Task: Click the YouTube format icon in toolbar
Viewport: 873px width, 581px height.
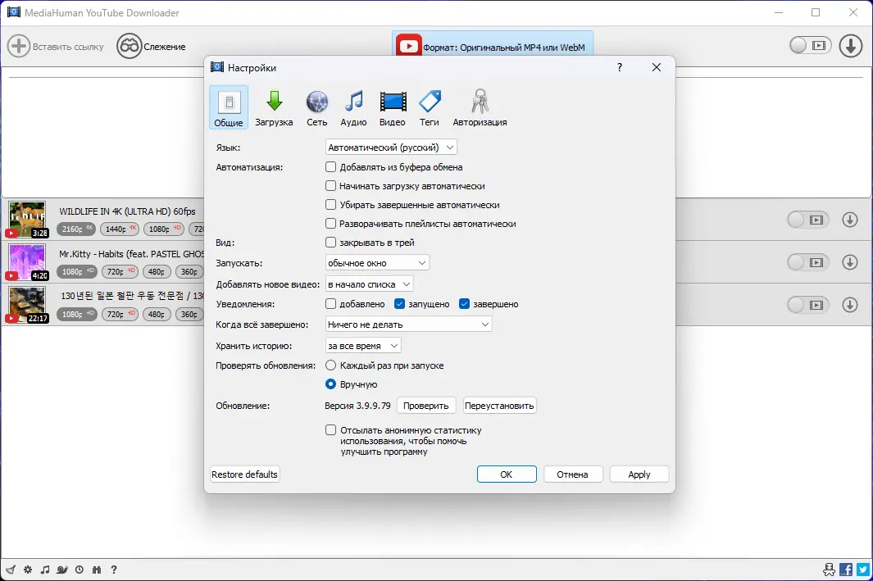Action: pyautogui.click(x=408, y=46)
